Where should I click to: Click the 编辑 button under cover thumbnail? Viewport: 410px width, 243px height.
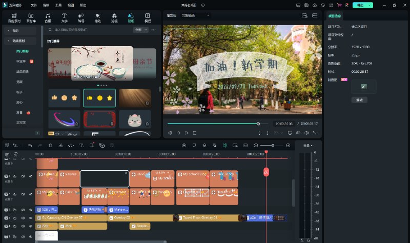pyautogui.click(x=359, y=100)
